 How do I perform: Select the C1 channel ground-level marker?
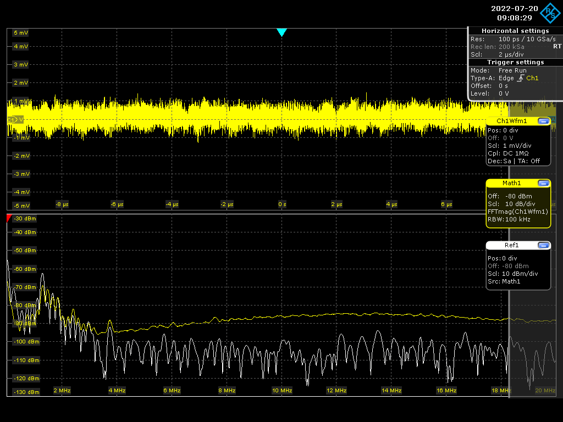coord(15,119)
